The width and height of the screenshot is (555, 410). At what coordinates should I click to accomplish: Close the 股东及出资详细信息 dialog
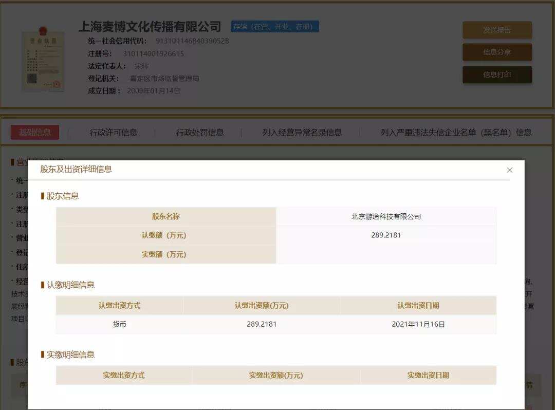pyautogui.click(x=509, y=170)
